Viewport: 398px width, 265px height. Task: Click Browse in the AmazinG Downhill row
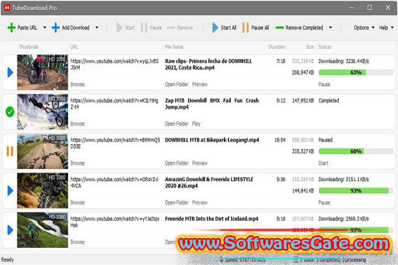pos(77,203)
